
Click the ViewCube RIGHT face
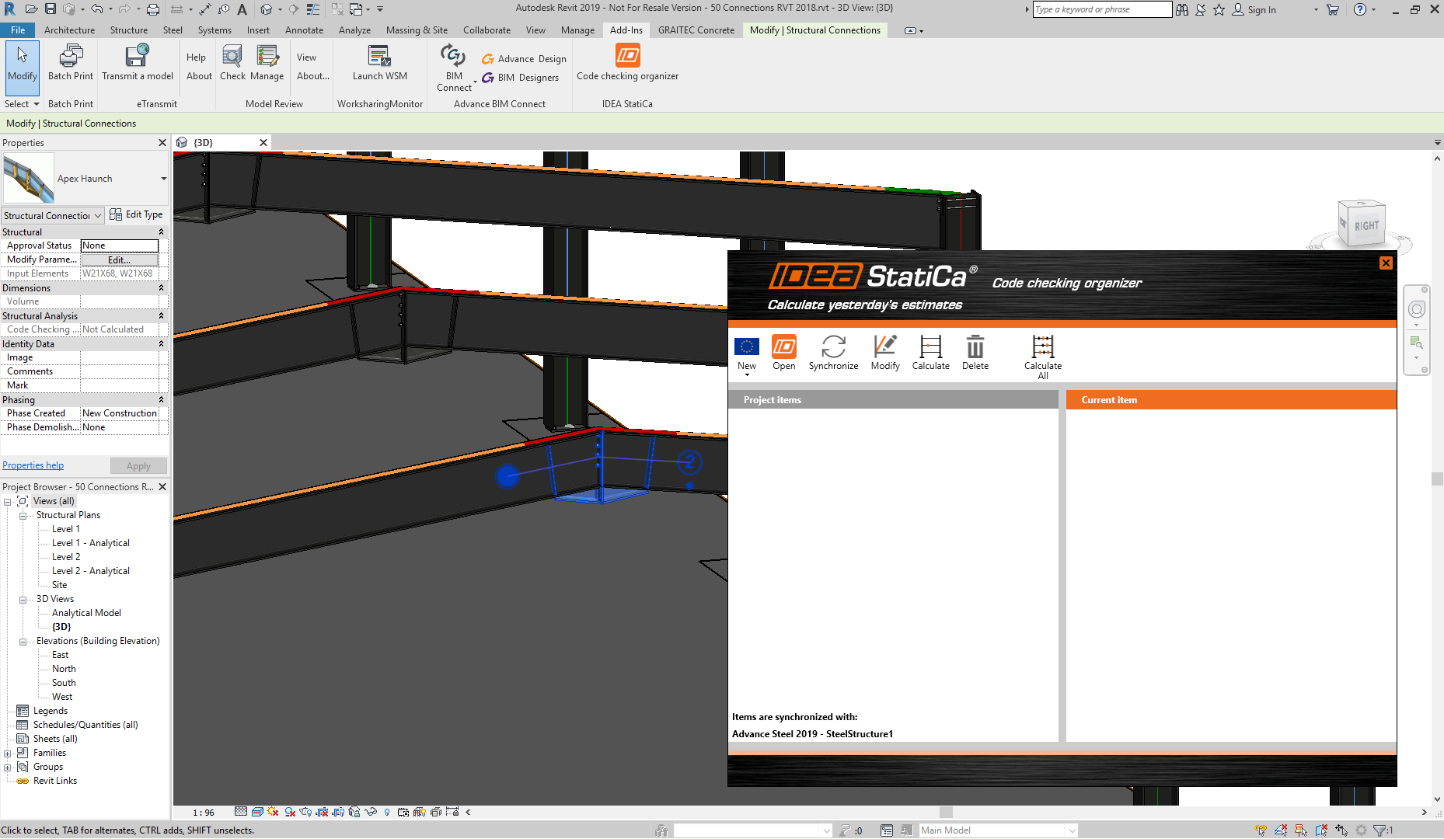[1366, 226]
